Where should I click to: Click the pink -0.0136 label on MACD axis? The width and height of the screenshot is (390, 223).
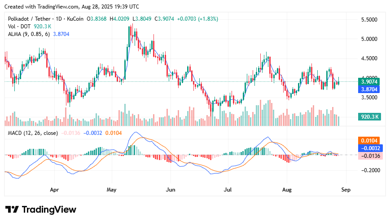370,156
